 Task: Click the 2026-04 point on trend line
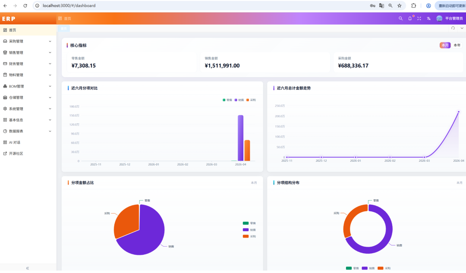tap(459, 112)
